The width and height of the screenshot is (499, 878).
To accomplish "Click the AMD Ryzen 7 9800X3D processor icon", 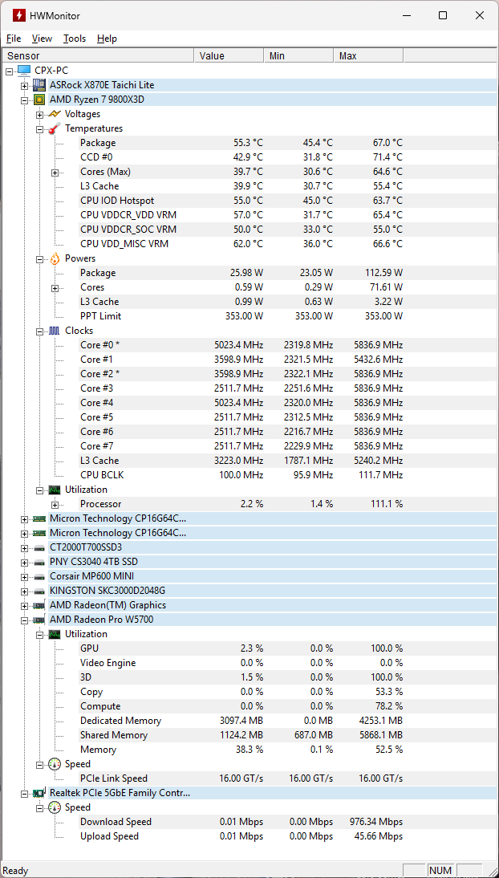I will (x=40, y=100).
